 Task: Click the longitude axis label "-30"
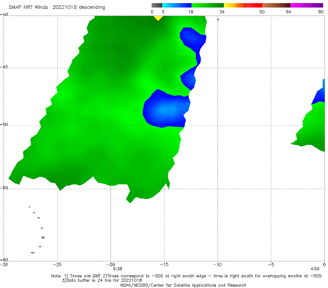click(x=4, y=265)
